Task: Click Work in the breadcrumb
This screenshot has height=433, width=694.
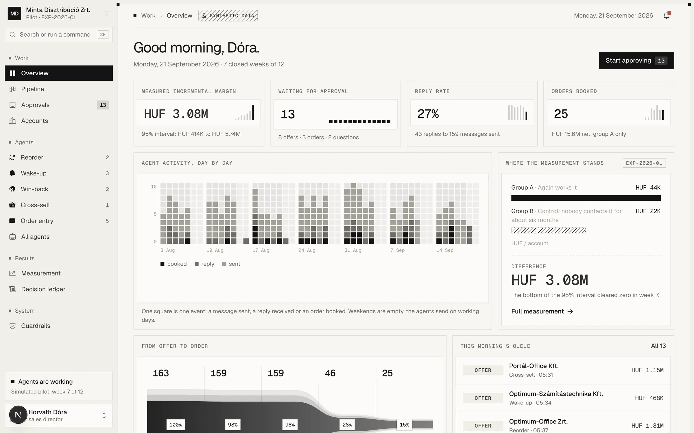Action: pyautogui.click(x=148, y=16)
